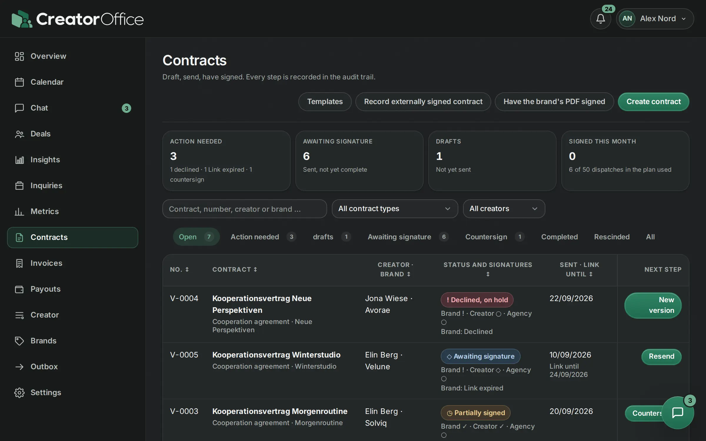Viewport: 706px width, 441px height.
Task: Select the Awaiting signature filter tab
Action: (408, 237)
